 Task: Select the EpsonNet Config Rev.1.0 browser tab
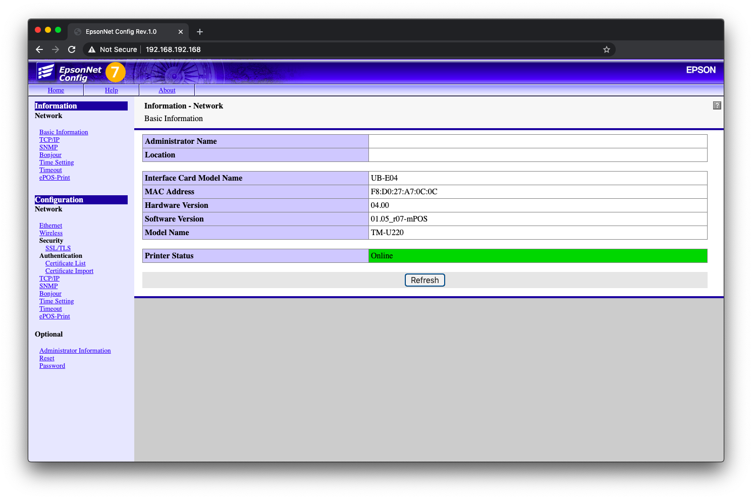128,32
